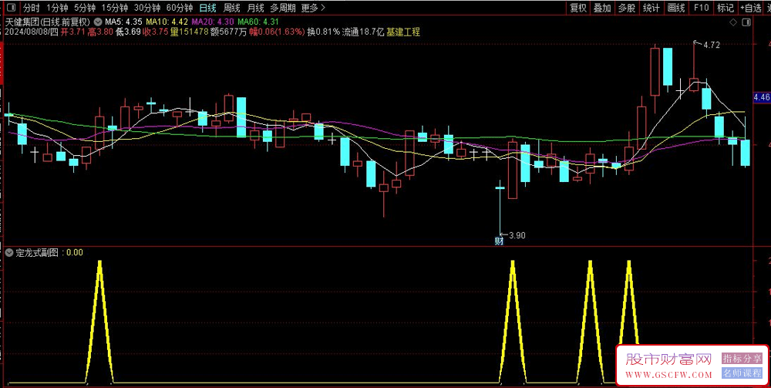Click the 定龙式副图 indicator name
The width and height of the screenshot is (771, 388).
coord(37,253)
